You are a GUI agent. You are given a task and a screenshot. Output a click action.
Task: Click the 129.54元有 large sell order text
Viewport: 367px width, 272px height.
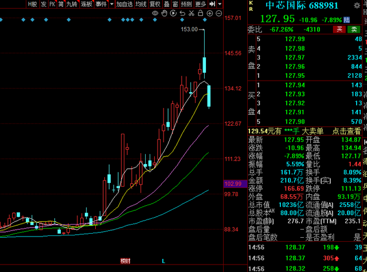(286, 131)
